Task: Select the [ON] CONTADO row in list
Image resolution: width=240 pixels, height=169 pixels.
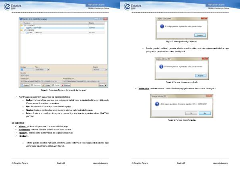Action: (x=36, y=28)
